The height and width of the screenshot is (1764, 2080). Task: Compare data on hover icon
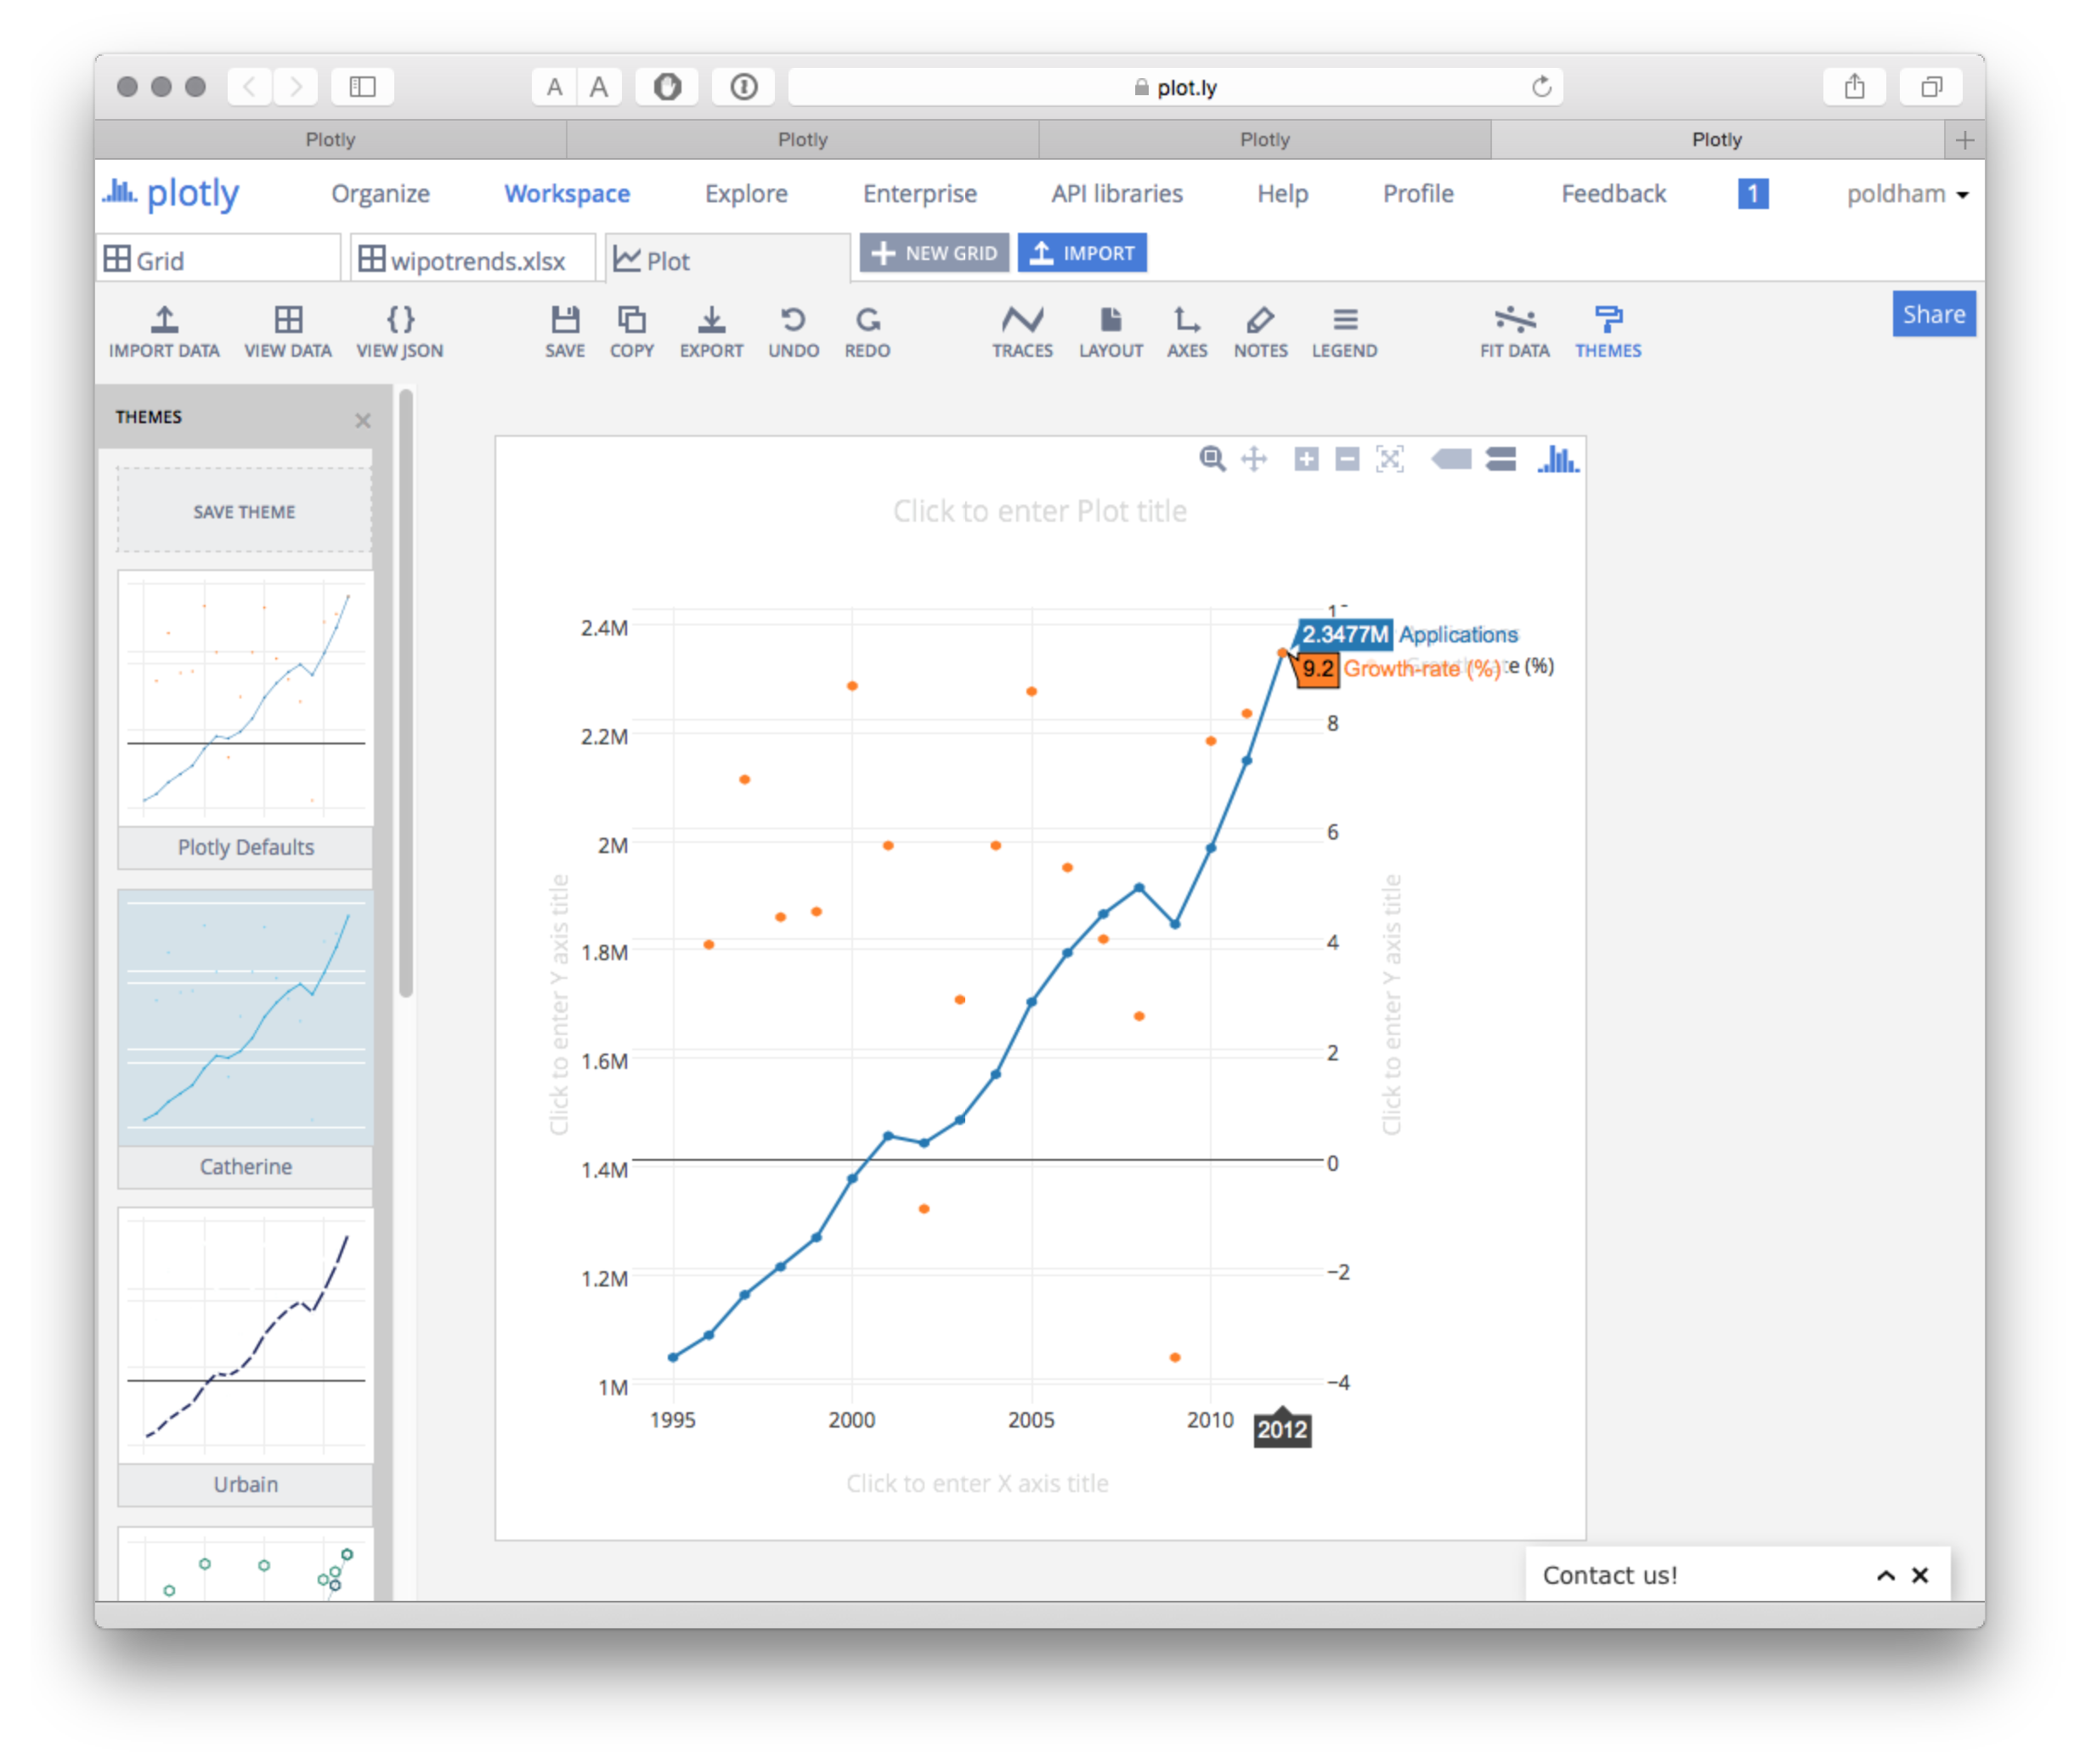pyautogui.click(x=1500, y=459)
